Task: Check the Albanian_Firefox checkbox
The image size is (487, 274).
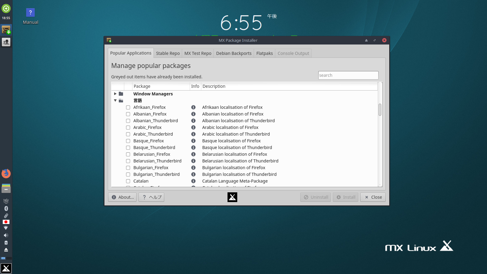Action: 128,114
